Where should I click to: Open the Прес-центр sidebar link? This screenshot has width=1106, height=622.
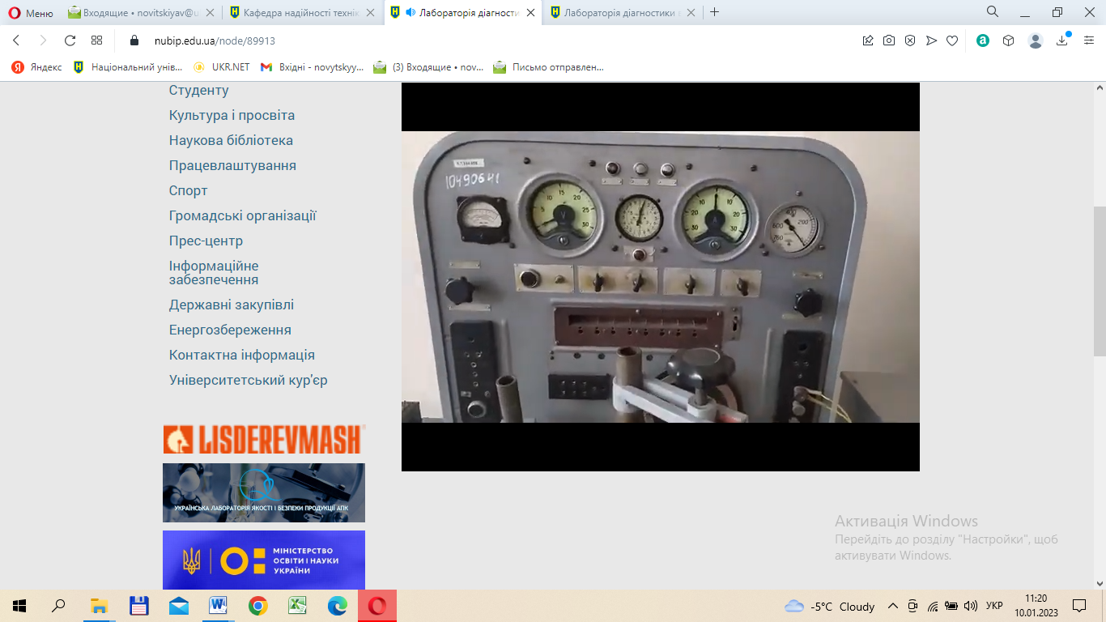tap(206, 241)
